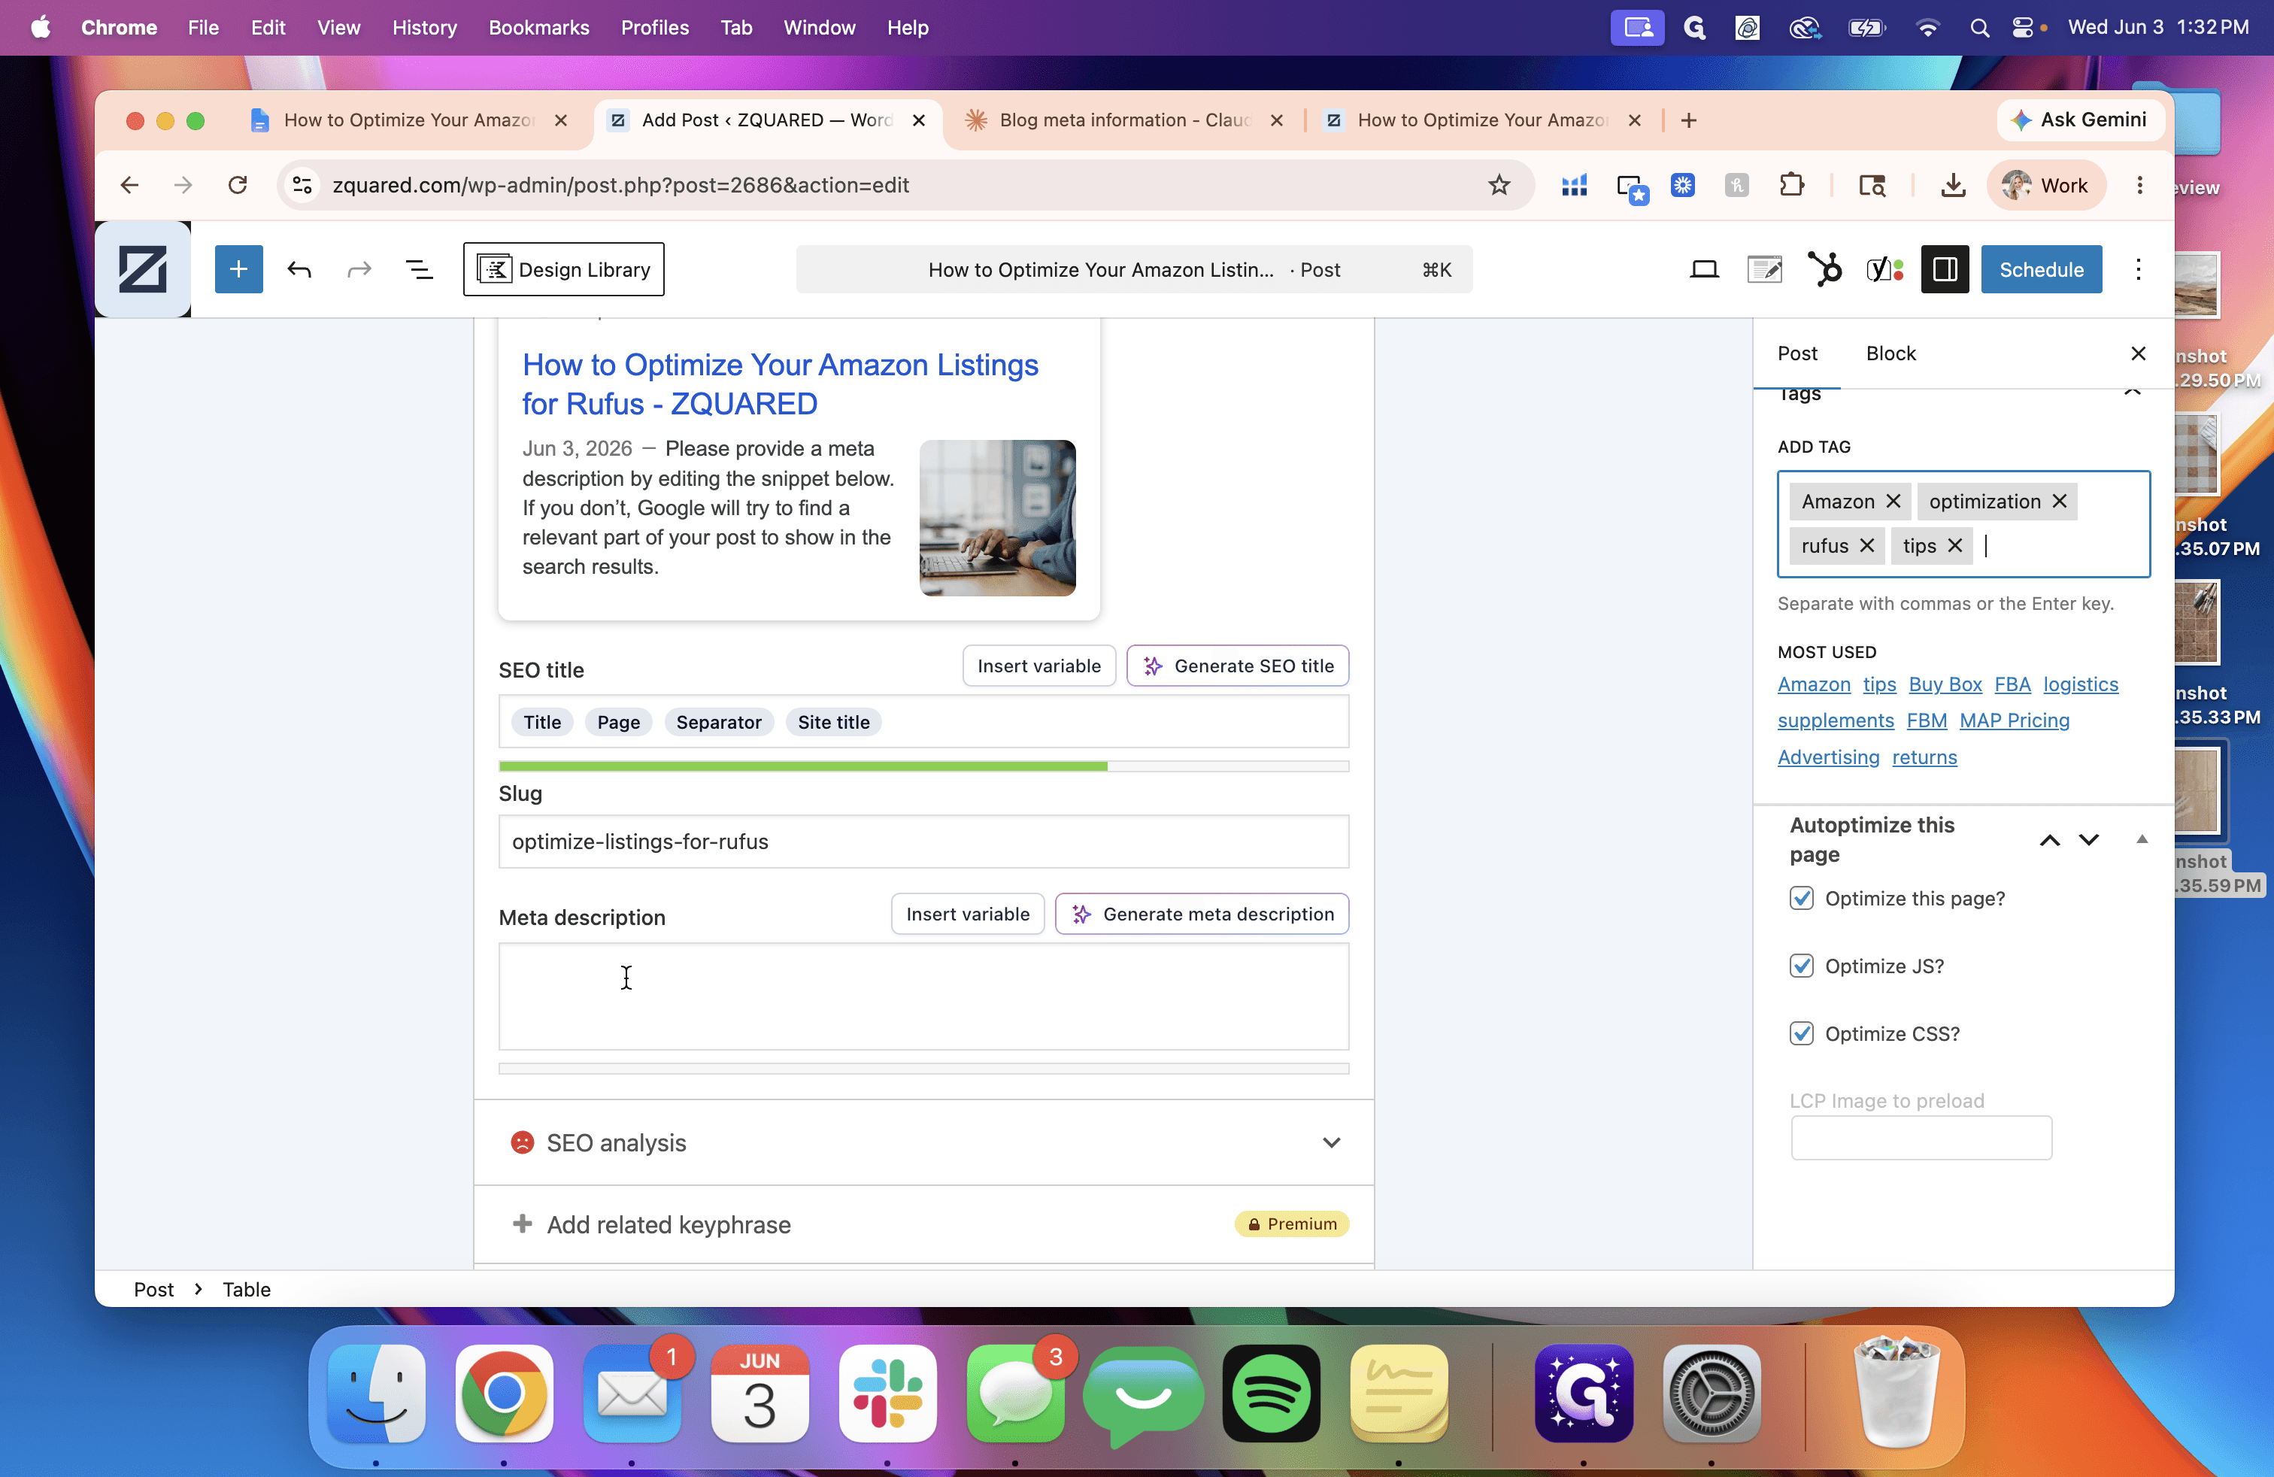Switch to the Block tab
The width and height of the screenshot is (2274, 1477).
1890,353
